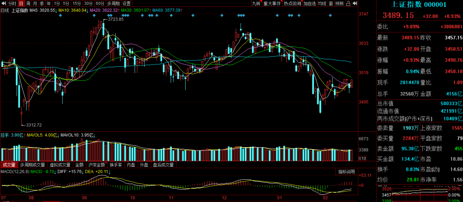Select the 季 quarterly period
This screenshot has height=202, width=463.
[x=42, y=3]
